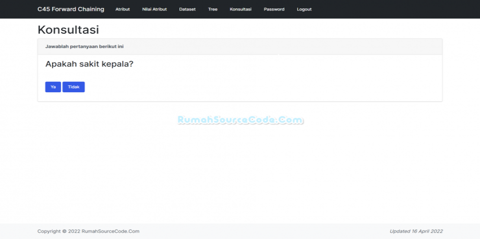The width and height of the screenshot is (480, 239).
Task: View the Tree page from navbar
Action: coord(213,9)
